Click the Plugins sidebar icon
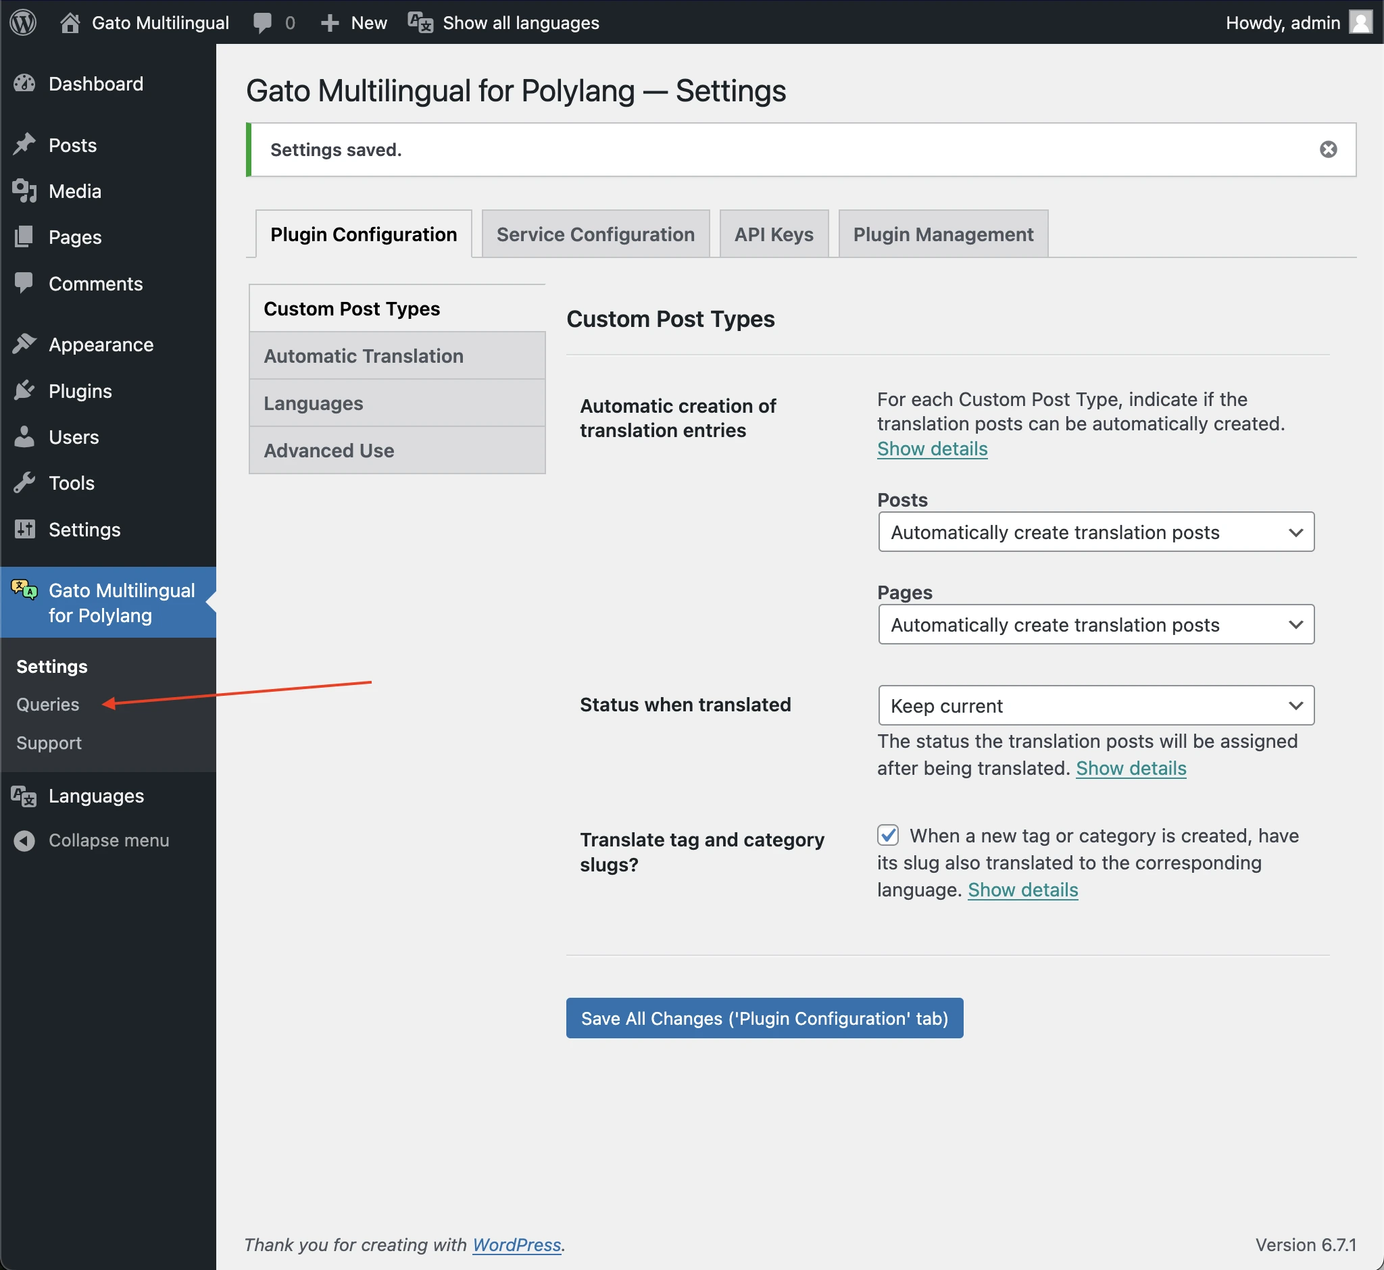1384x1270 pixels. pos(24,390)
